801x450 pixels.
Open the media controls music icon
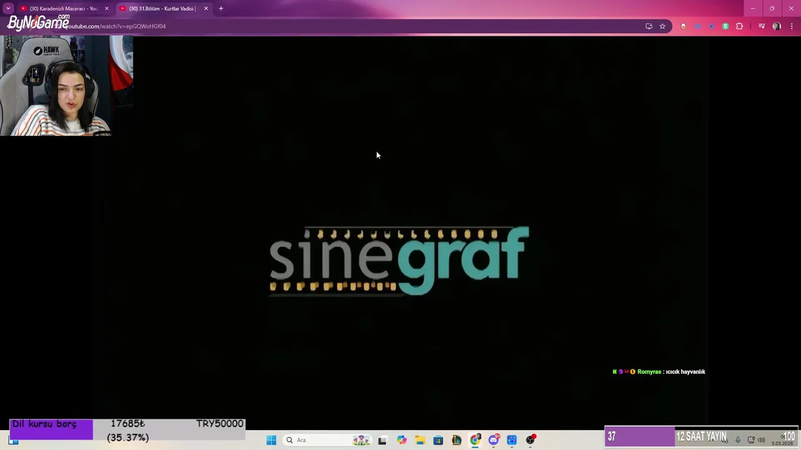tap(762, 26)
